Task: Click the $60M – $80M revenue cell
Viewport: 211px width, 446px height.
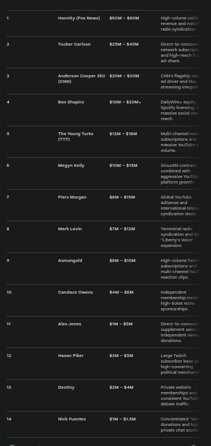Action: (124, 18)
